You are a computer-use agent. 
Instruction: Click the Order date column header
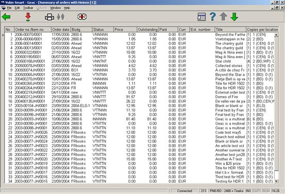(61, 29)
